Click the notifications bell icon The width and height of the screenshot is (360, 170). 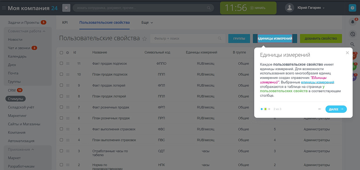(x=352, y=22)
